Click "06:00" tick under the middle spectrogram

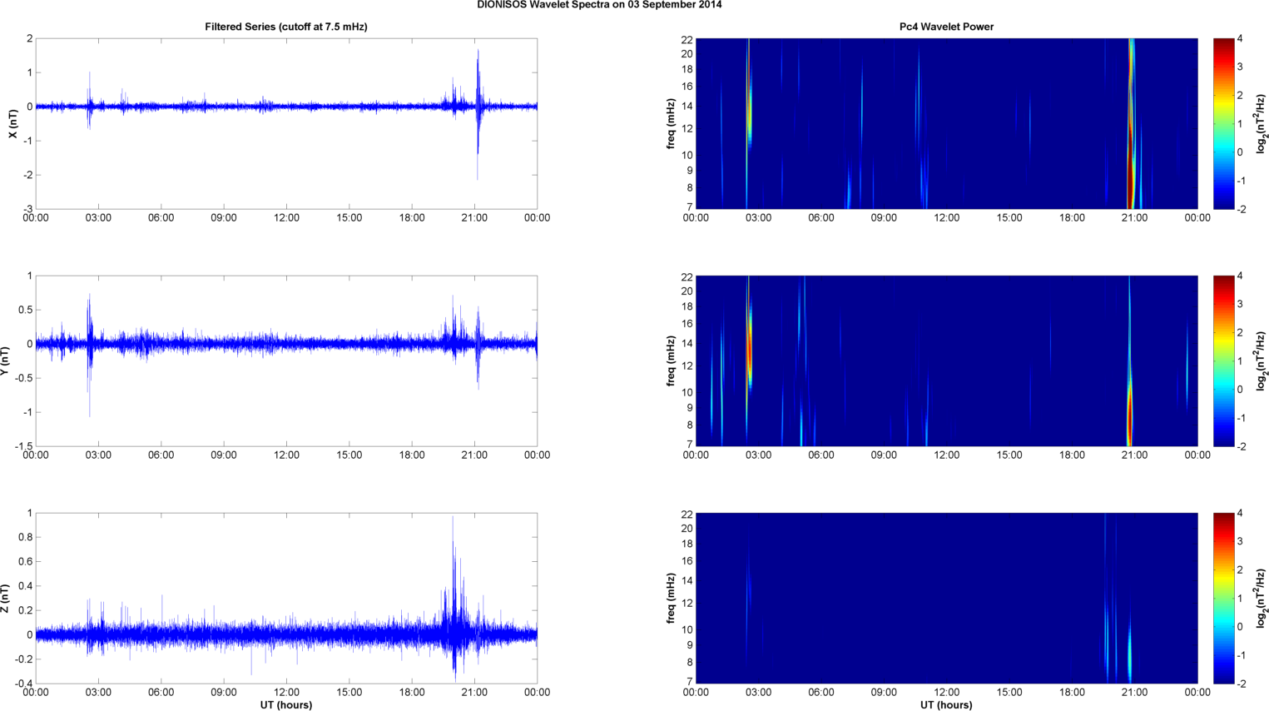coord(821,455)
